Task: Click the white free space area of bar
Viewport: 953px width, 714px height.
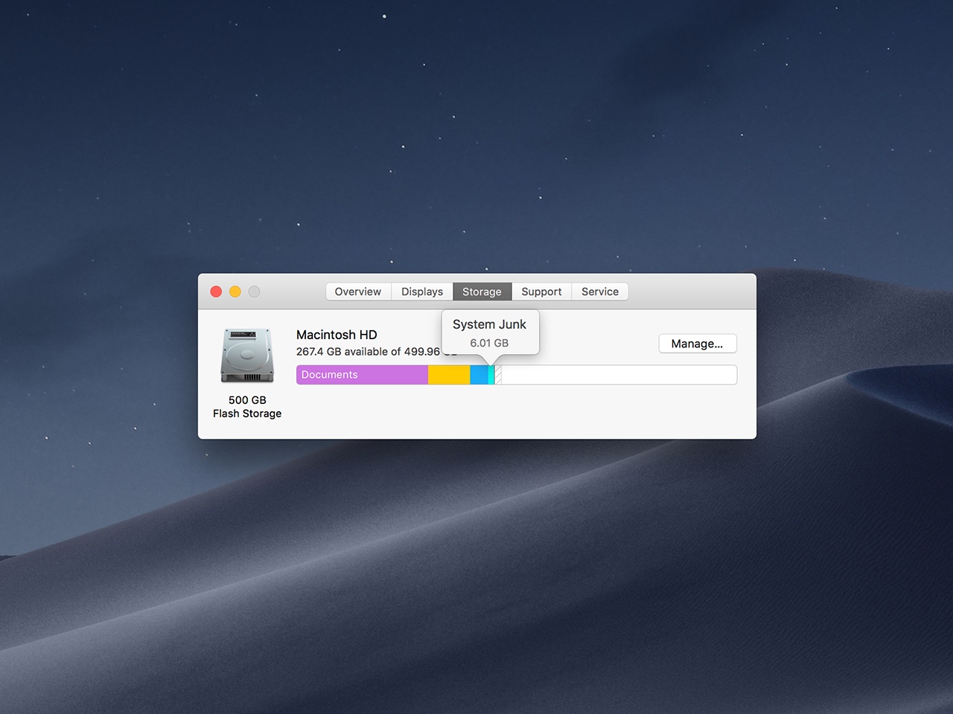Action: (x=618, y=375)
